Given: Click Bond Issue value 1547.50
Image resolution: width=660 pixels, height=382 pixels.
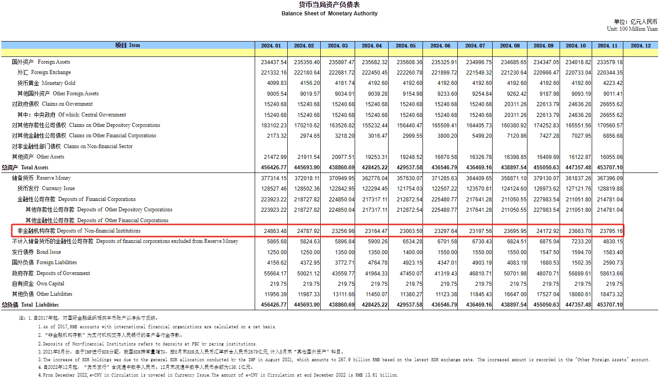Looking at the screenshot, I should tap(550, 252).
